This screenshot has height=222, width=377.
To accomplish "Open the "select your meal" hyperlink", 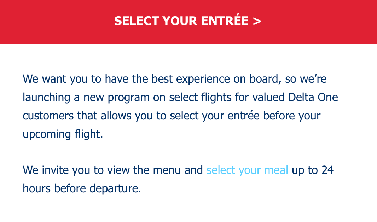I will tap(247, 170).
